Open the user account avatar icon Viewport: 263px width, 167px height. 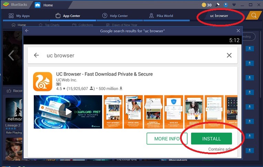226,5
